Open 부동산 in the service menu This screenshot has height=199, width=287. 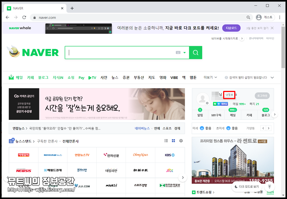pos(139,78)
